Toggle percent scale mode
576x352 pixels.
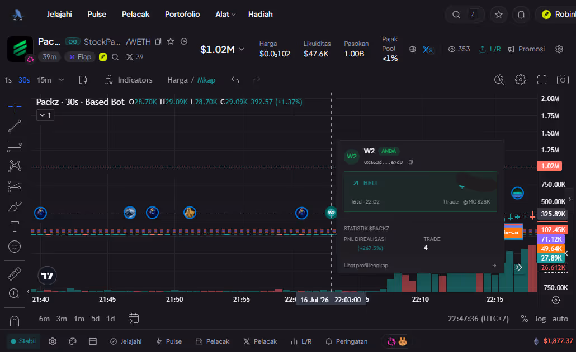[524, 319]
